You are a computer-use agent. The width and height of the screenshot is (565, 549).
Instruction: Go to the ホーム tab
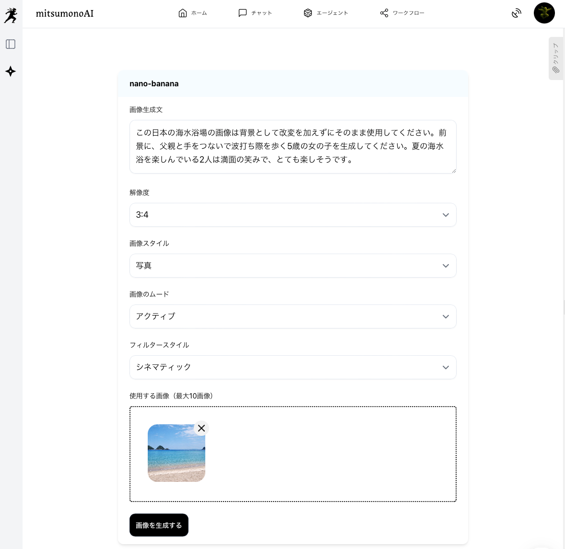point(193,13)
